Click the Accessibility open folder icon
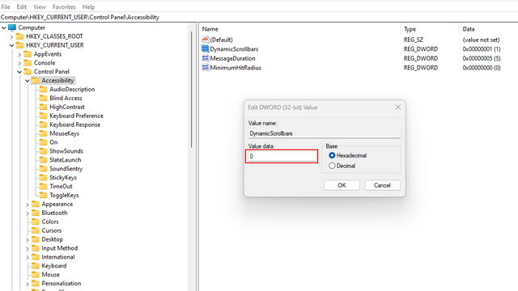The image size is (518, 291). coord(36,81)
